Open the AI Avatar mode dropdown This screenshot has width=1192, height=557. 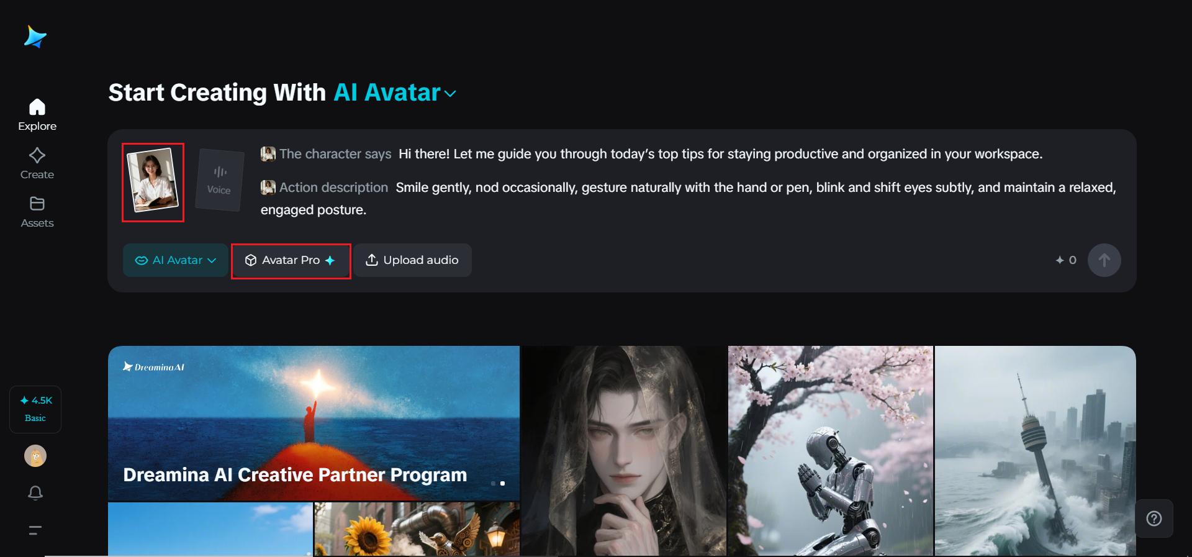click(175, 260)
